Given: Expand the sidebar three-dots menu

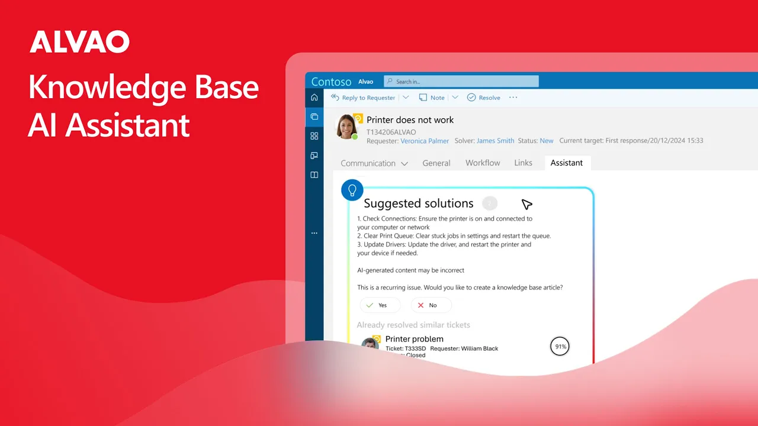Looking at the screenshot, I should 314,233.
